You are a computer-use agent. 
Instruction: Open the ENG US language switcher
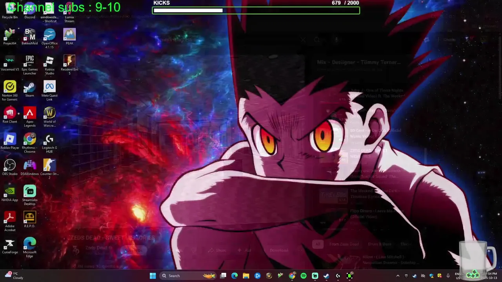pos(458,276)
